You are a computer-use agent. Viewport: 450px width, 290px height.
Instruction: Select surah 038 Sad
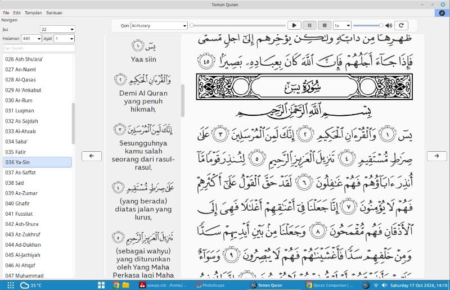37,183
